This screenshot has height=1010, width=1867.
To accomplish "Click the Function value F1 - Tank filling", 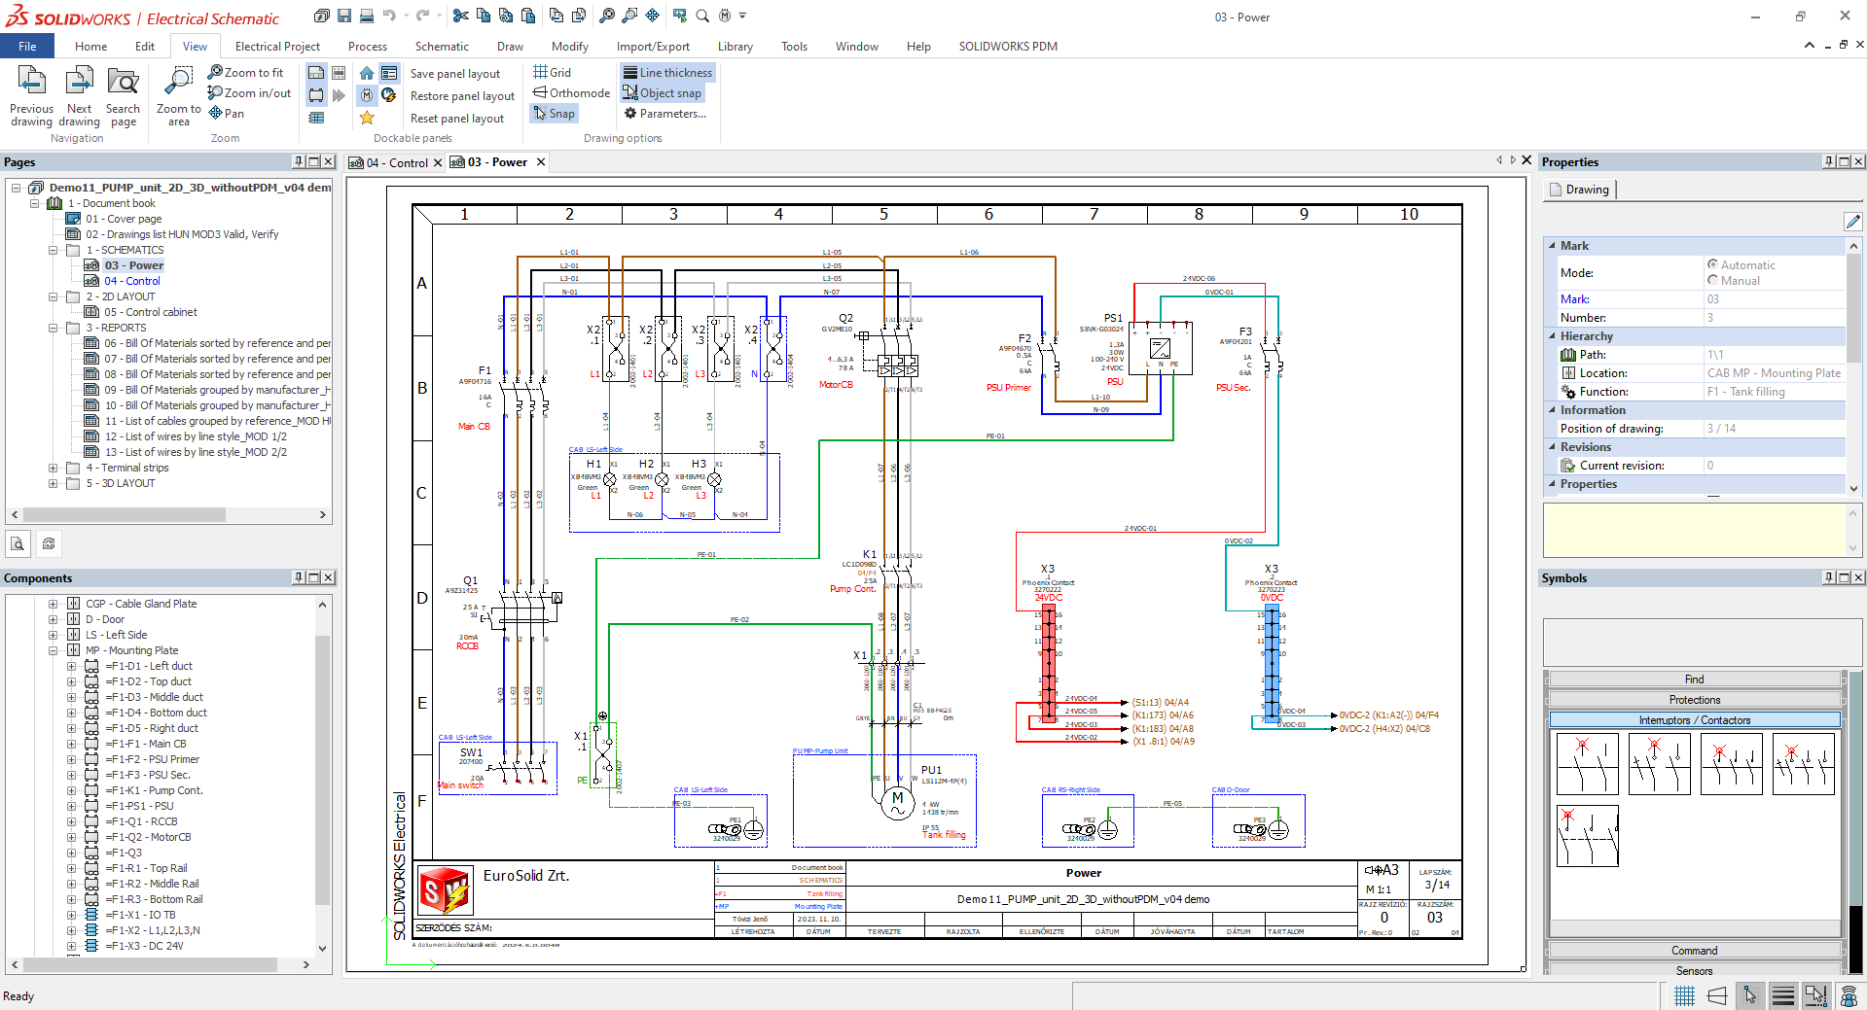I will [x=1745, y=392].
